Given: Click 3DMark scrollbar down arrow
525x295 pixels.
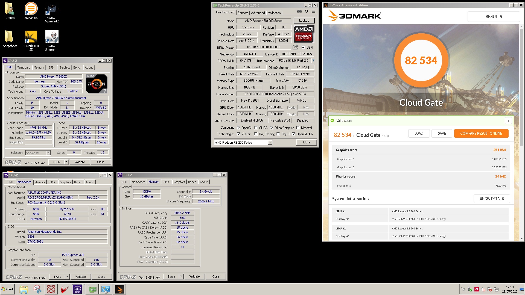Looking at the screenshot, I should (521, 239).
